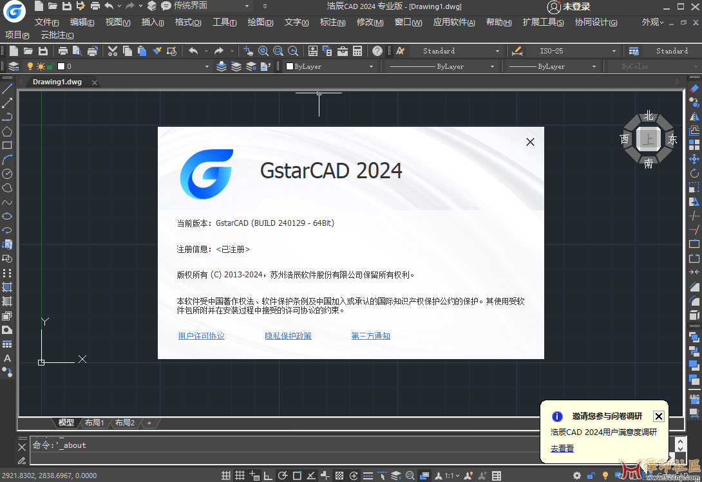This screenshot has width=702, height=482.
Task: Click the Match Properties brush icon
Action: [x=157, y=51]
